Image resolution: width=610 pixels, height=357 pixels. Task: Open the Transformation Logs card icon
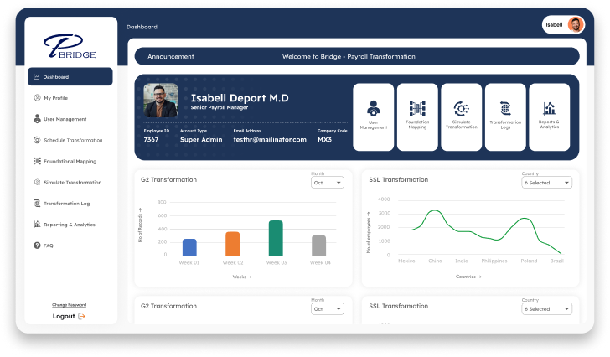(x=505, y=108)
